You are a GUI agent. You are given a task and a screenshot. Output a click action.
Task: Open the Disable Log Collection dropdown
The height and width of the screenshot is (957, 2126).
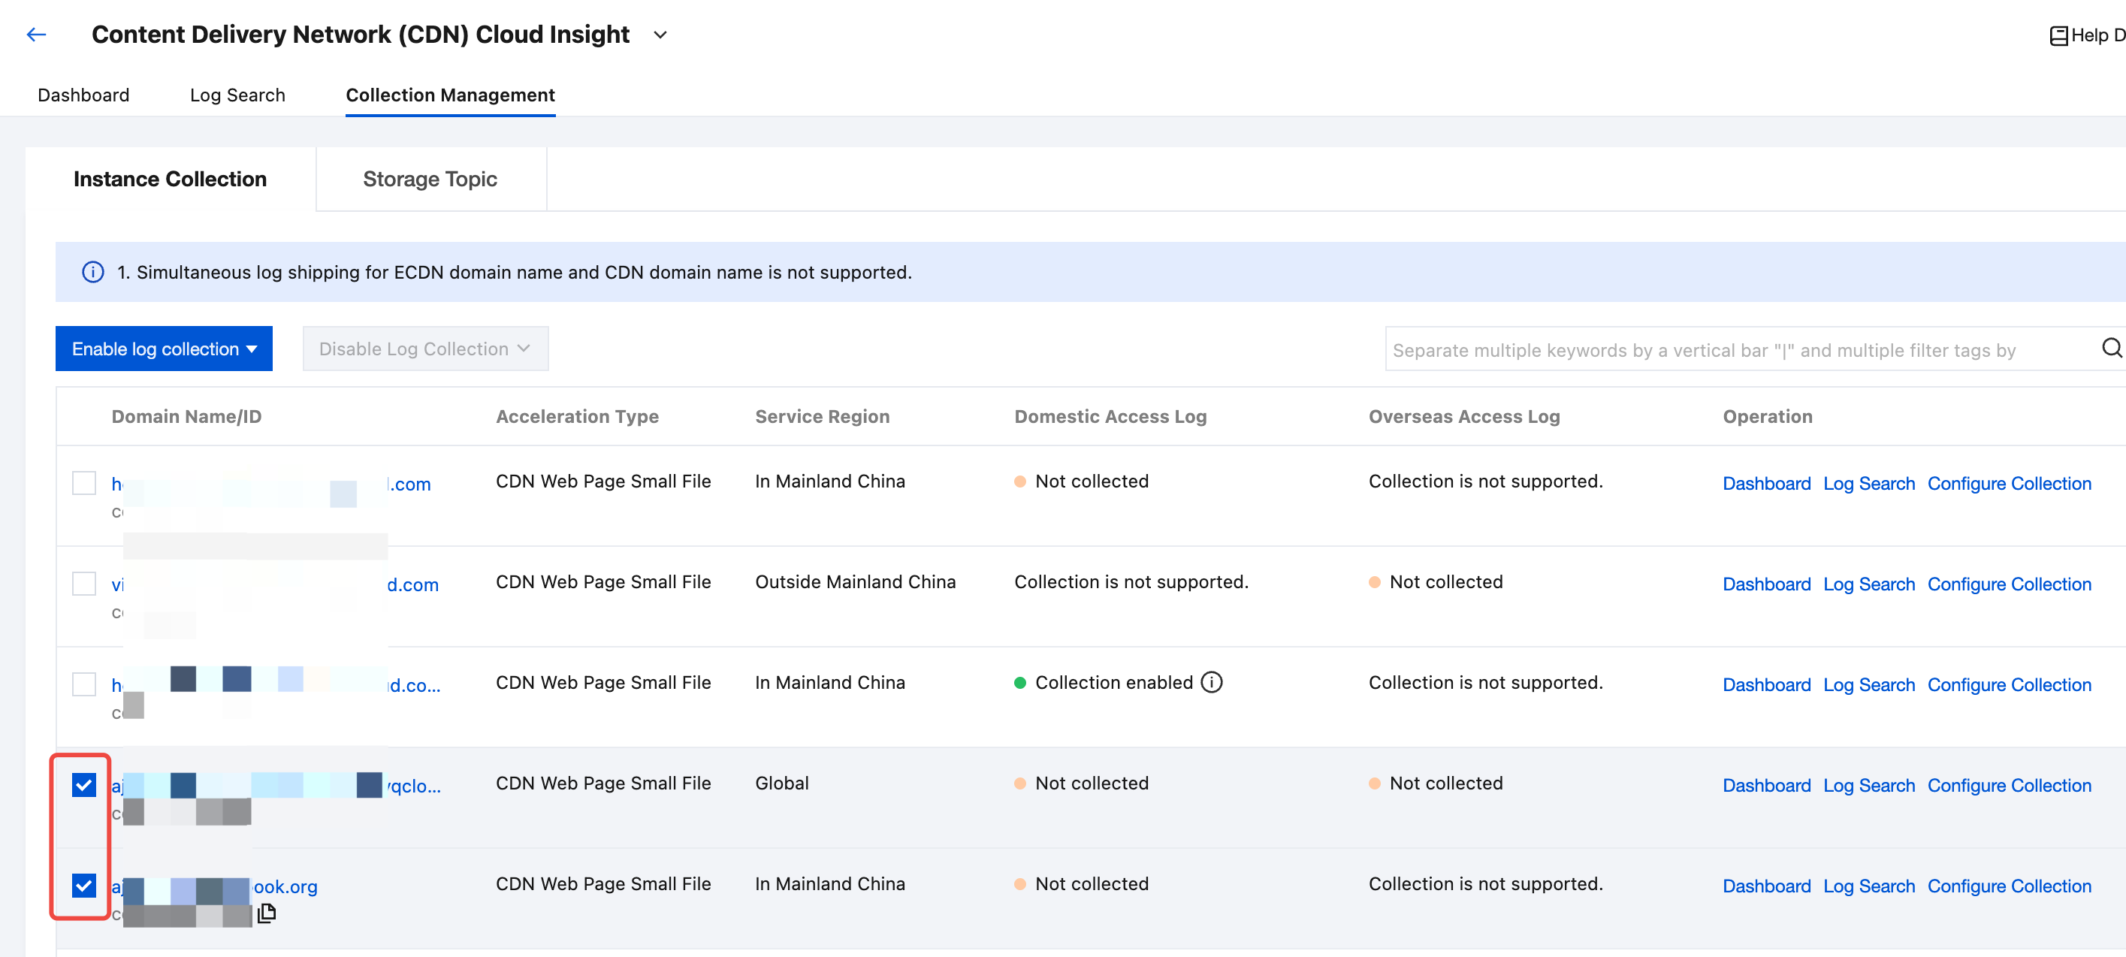point(424,349)
